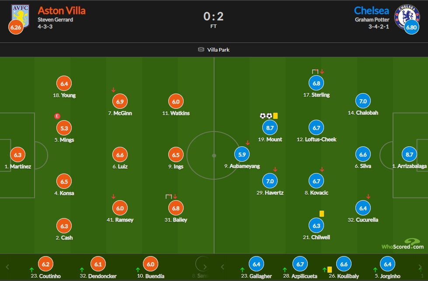The width and height of the screenshot is (428, 281).
Task: Select Mount's 8.7 rating circle
Action: pos(270,128)
